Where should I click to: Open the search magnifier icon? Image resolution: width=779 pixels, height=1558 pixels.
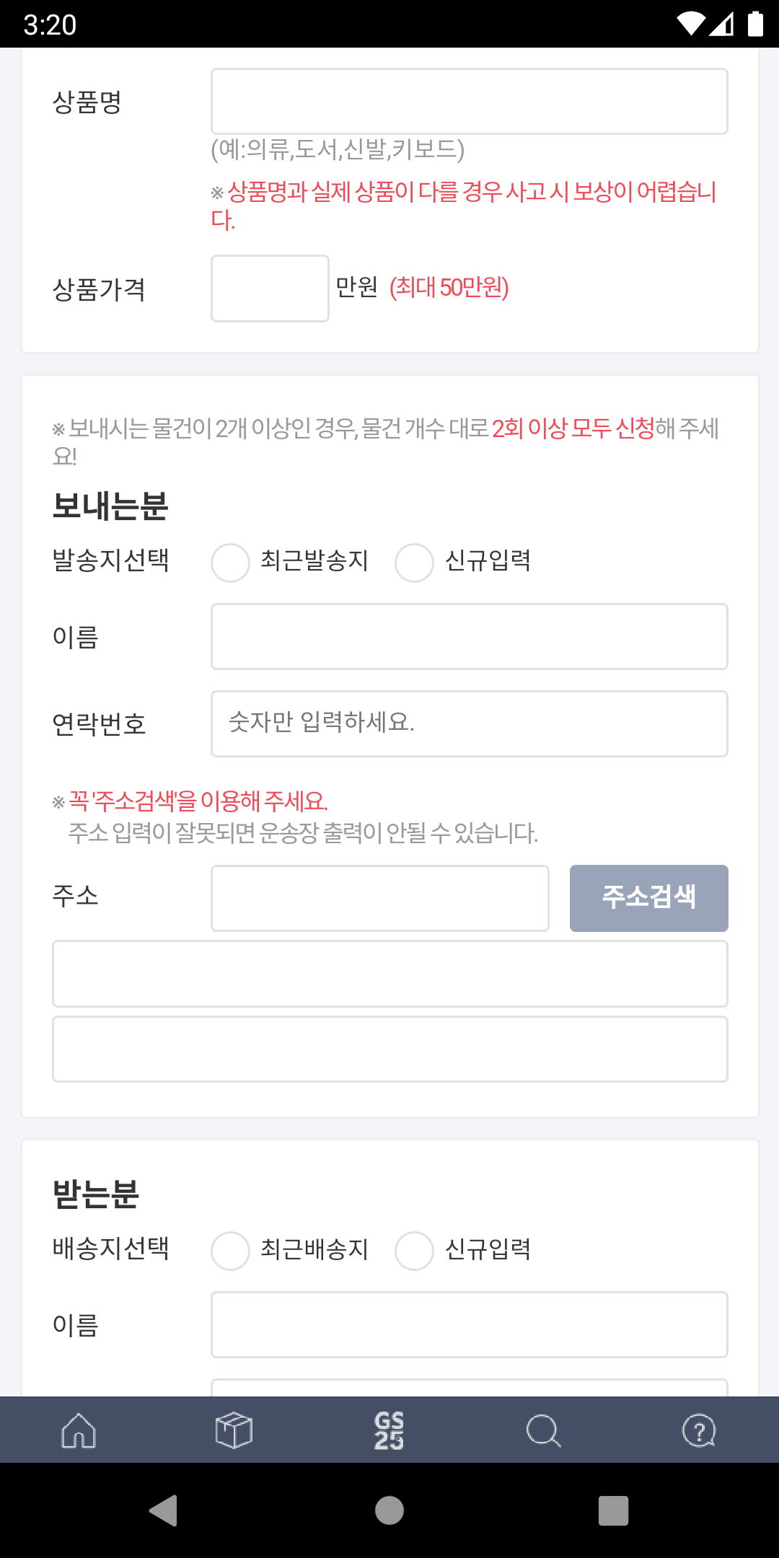click(x=543, y=1430)
